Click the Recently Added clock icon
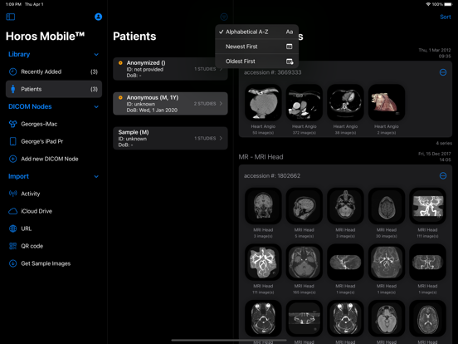The height and width of the screenshot is (344, 458). click(x=12, y=71)
